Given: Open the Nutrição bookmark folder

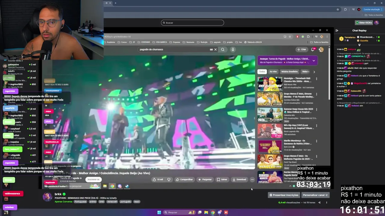Looking at the screenshot, I should coord(202,42).
